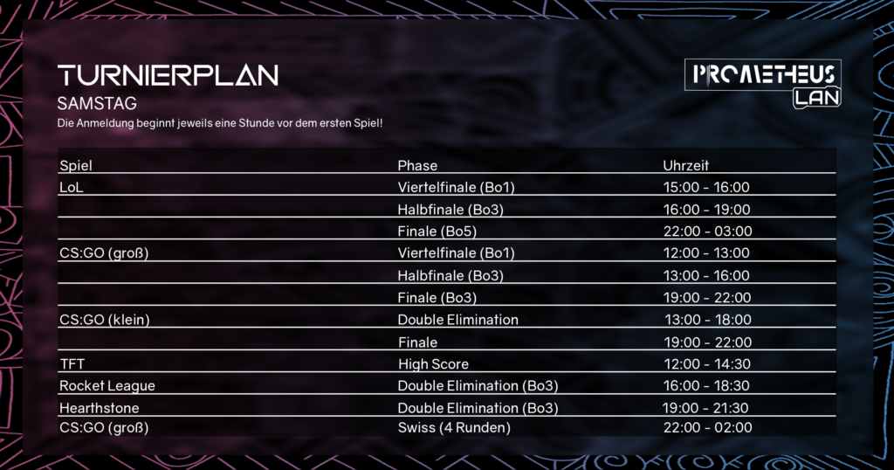The width and height of the screenshot is (894, 470).
Task: Click the Finale (Bo5) phase entry
Action: [437, 231]
